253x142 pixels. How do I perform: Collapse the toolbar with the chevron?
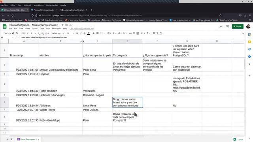[x=243, y=33]
